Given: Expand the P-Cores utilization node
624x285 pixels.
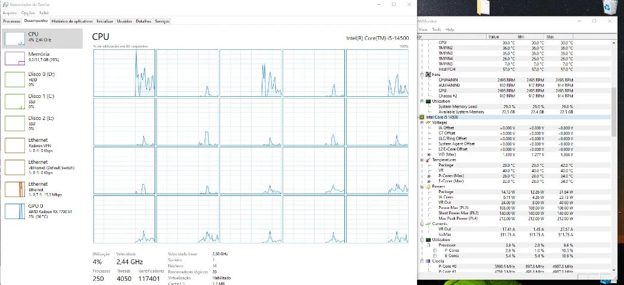Looking at the screenshot, I should point(435,251).
